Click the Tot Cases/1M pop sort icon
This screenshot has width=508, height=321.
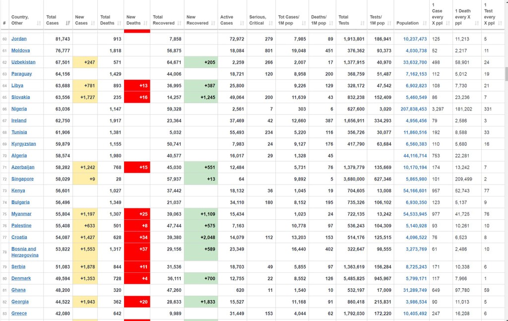[304, 23]
